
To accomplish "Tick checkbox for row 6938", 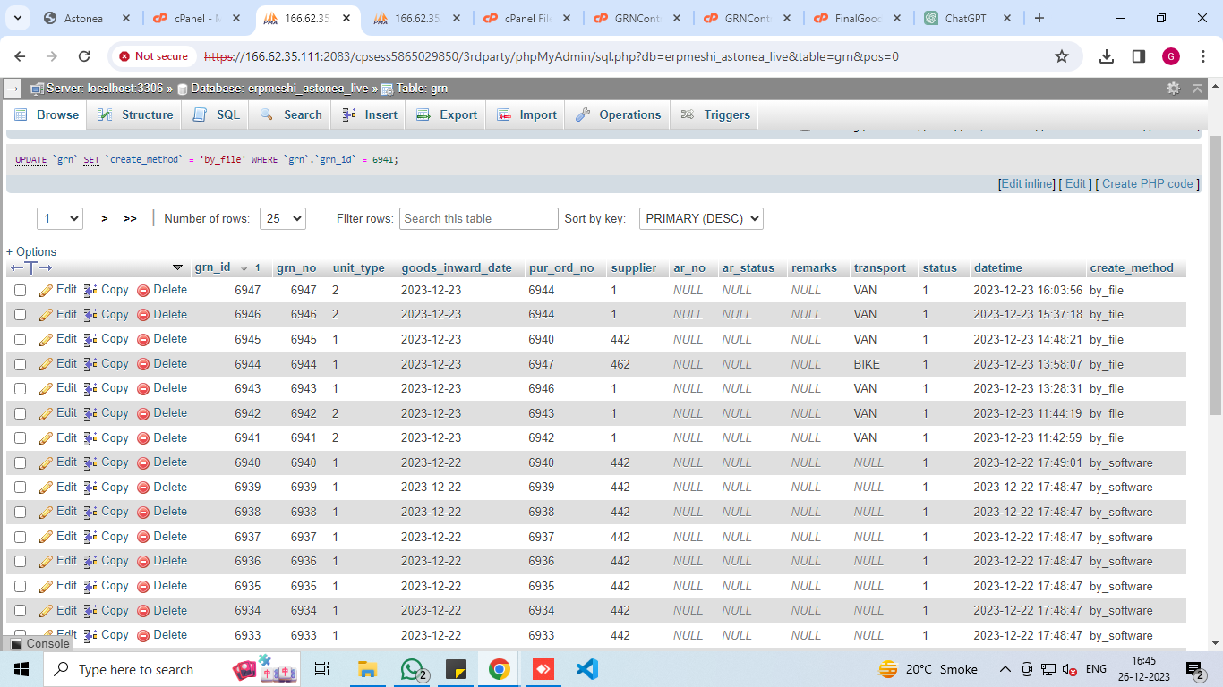I will click(20, 513).
